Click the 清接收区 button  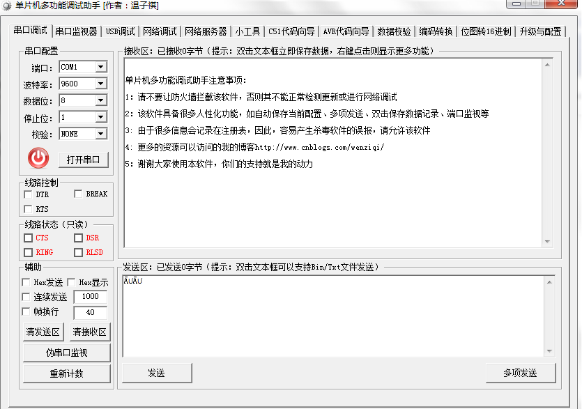[89, 332]
